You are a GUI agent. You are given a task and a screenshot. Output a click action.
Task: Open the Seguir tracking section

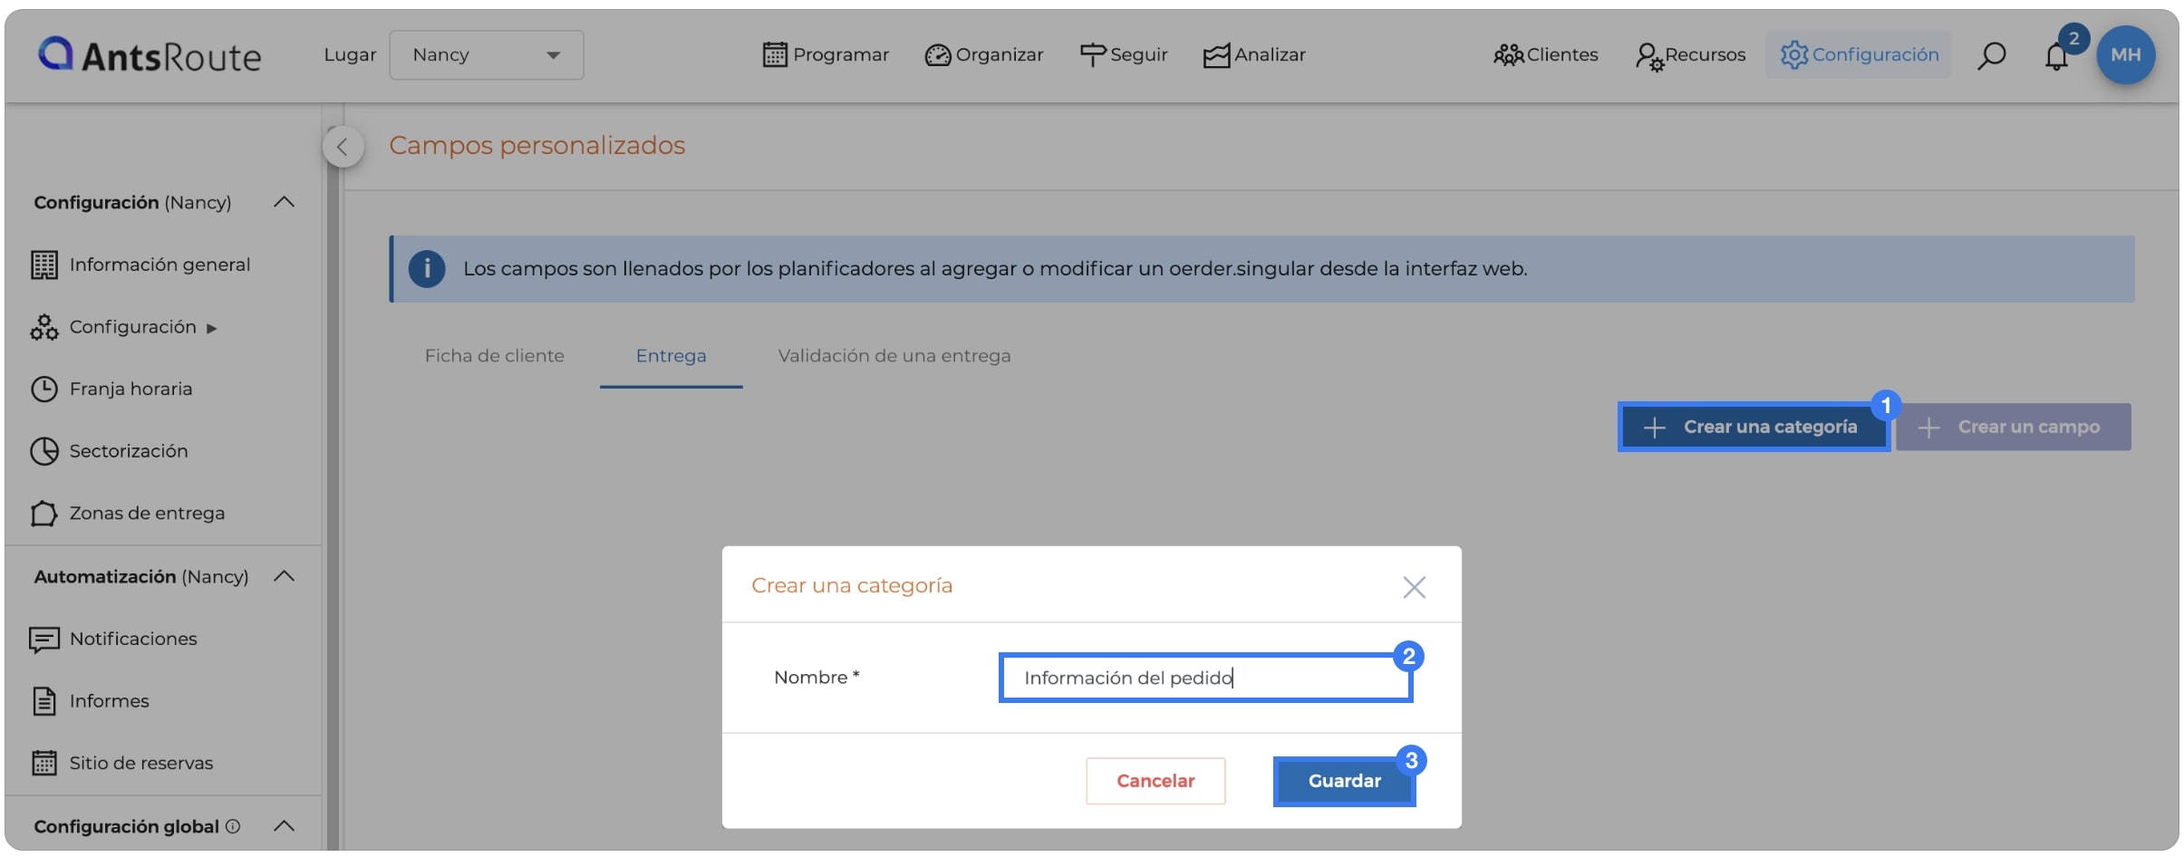click(1124, 55)
